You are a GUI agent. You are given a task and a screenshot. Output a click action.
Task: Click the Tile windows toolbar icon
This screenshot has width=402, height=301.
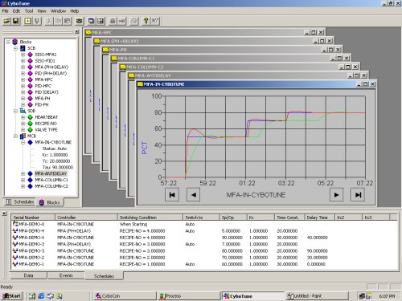pyautogui.click(x=100, y=21)
